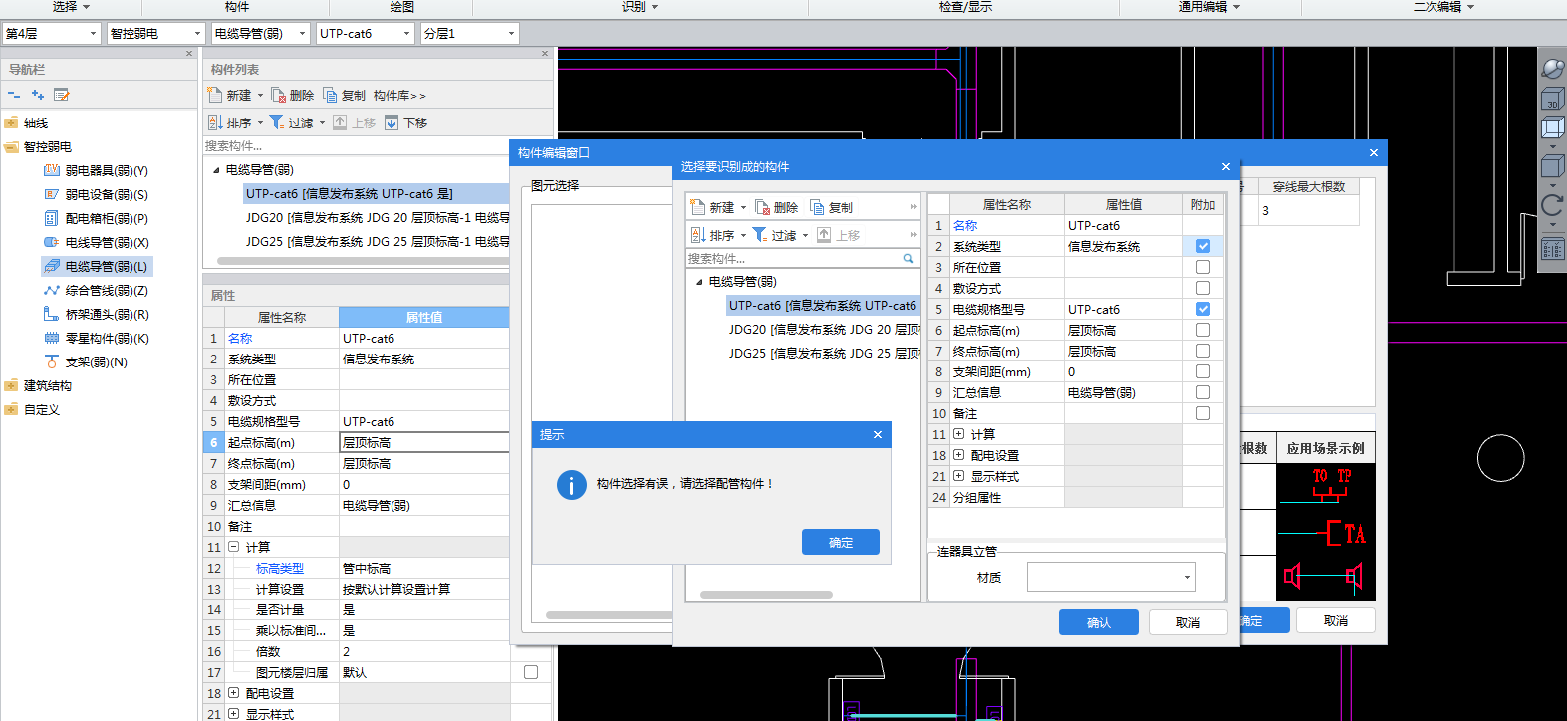
Task: Click the 复制 icon in 构件列表 panel
Action: tap(330, 95)
